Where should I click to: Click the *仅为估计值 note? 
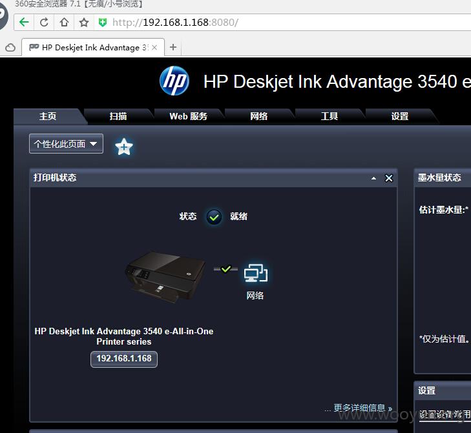point(444,339)
